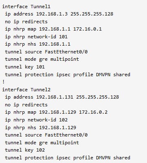147x163 pixels.
Task: Click 'ip nhrp nhs 192.168.1.1' line
Action: [37, 44]
